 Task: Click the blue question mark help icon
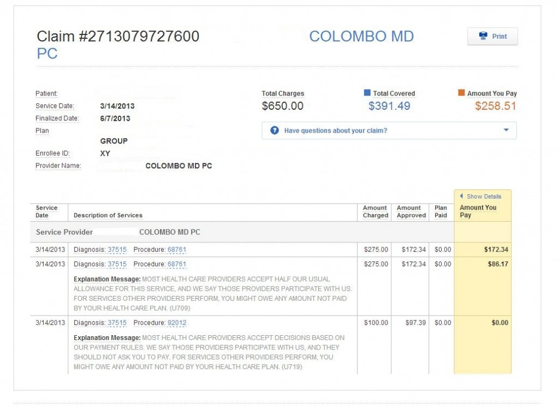tap(275, 131)
